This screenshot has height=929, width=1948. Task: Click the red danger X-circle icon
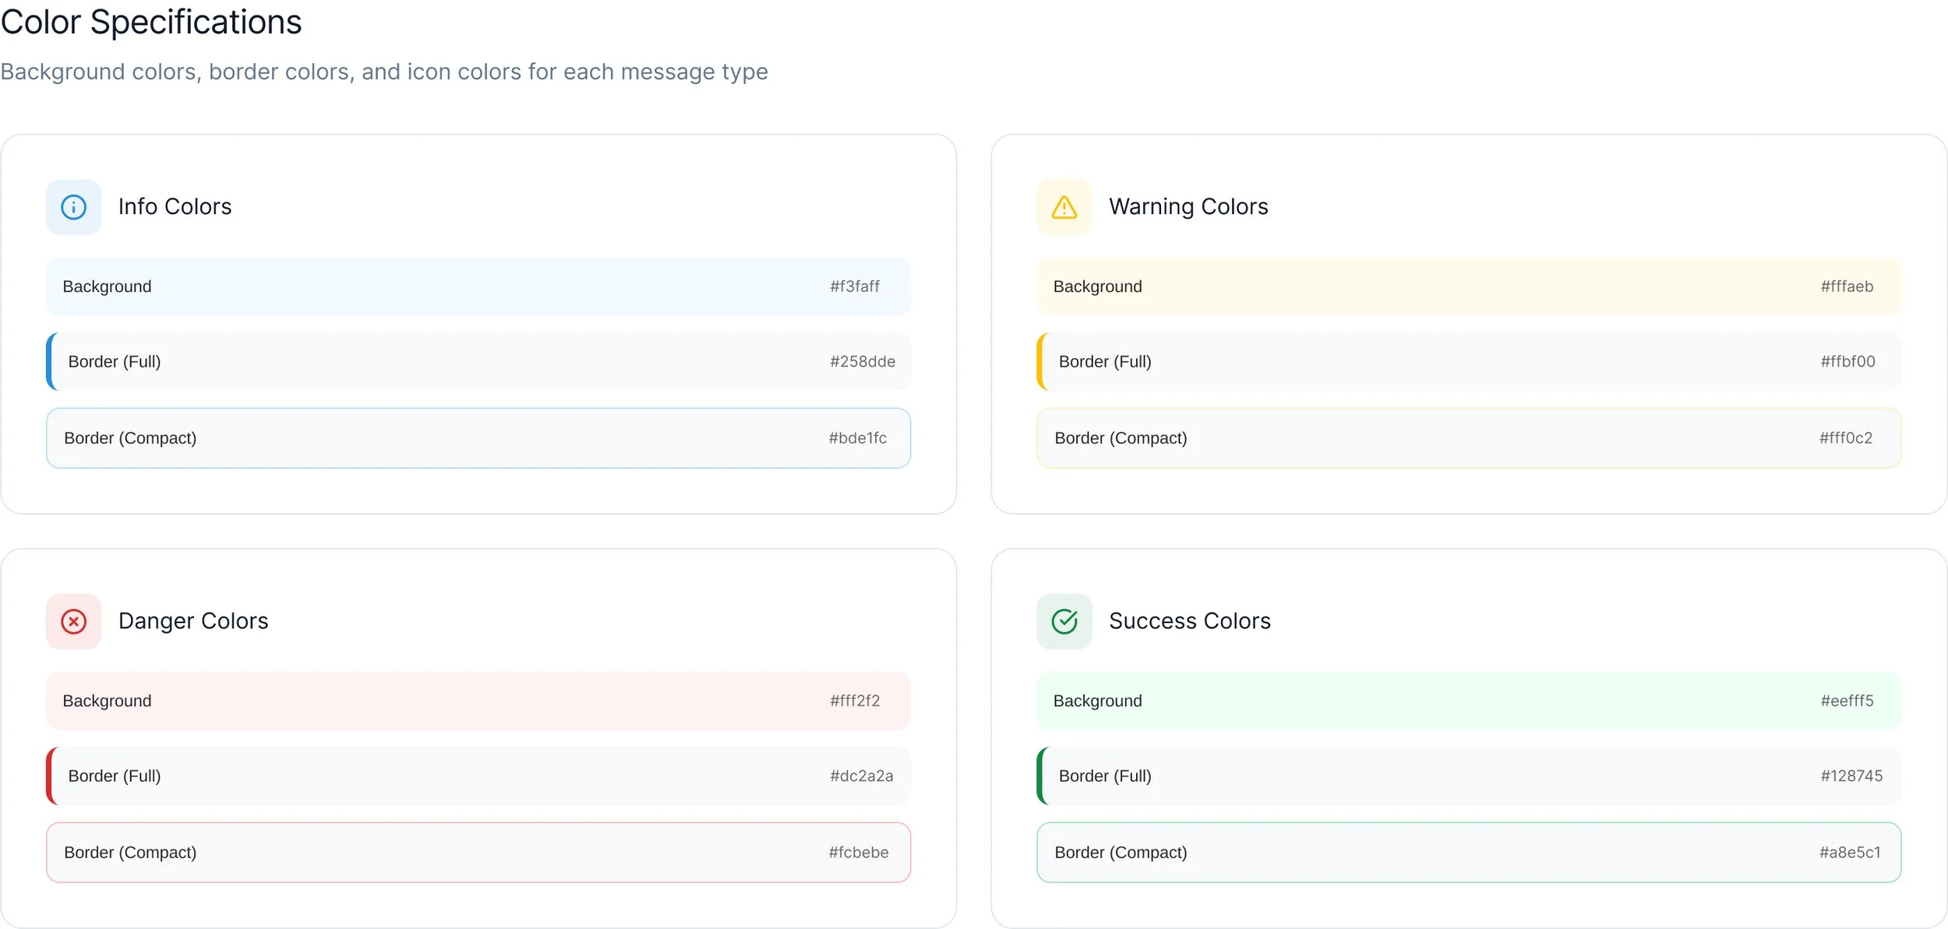pos(73,621)
